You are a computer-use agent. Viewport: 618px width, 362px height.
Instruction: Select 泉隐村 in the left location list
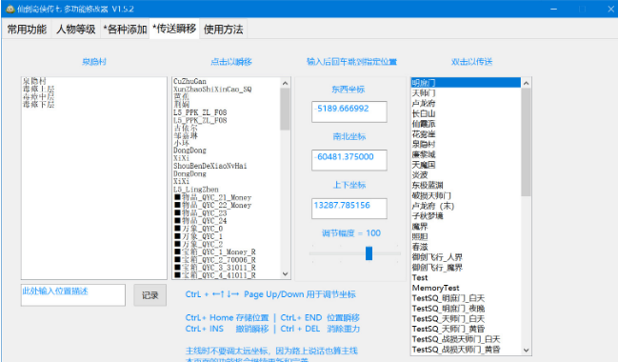(x=34, y=81)
